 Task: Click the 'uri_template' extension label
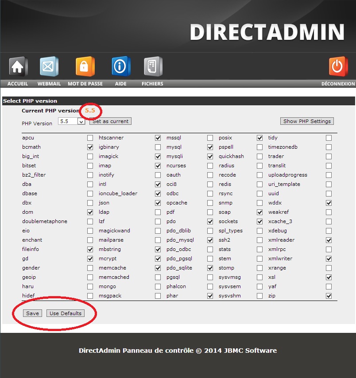(x=284, y=184)
